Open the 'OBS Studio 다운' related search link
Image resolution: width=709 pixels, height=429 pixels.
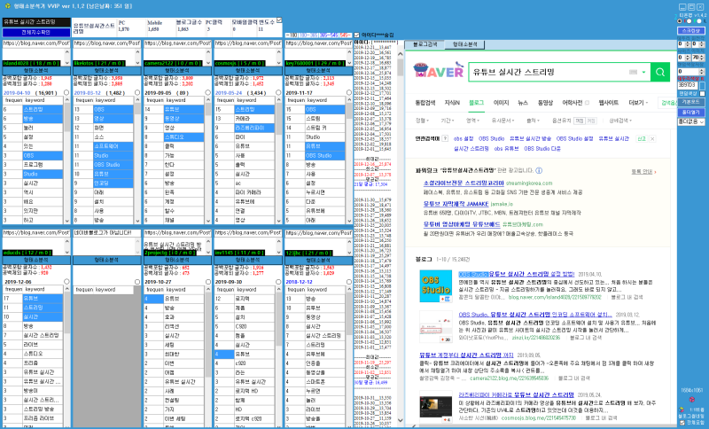pos(542,149)
